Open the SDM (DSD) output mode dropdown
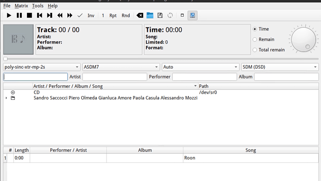The height and width of the screenshot is (181, 321). pos(280,67)
